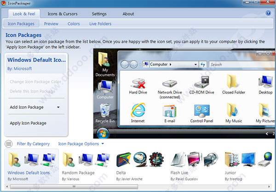
Task: Click the left arrow in the preview taskbar
Action: 267,134
